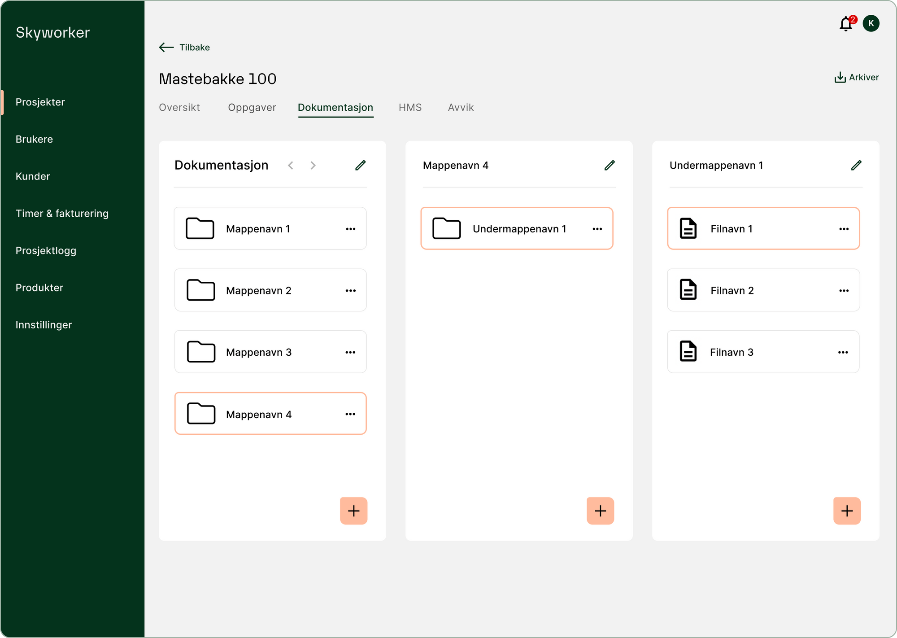
Task: Click the Arkiver download icon
Action: click(840, 77)
